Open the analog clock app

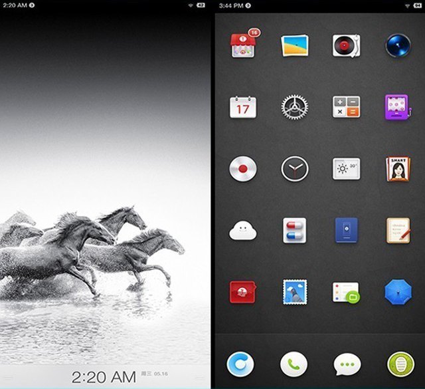(294, 169)
